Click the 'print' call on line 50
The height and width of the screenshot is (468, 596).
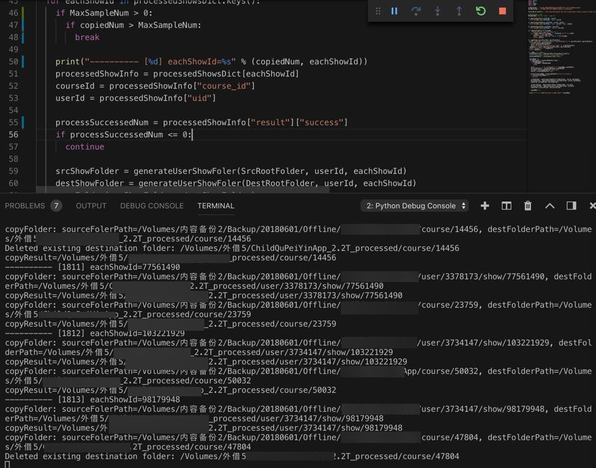[x=68, y=62]
